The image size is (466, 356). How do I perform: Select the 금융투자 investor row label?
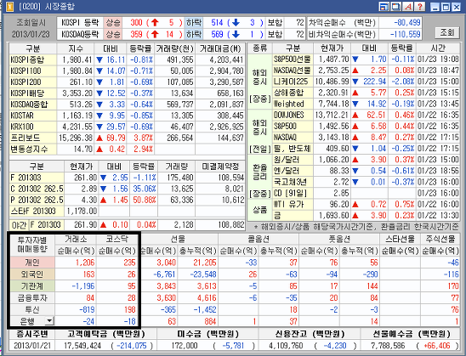point(32,298)
